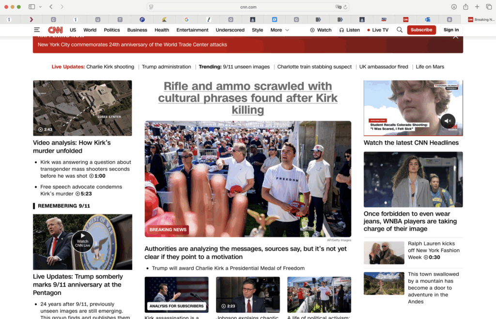Open the Underscored section
Screen dimensions: 496x319
pyautogui.click(x=230, y=30)
